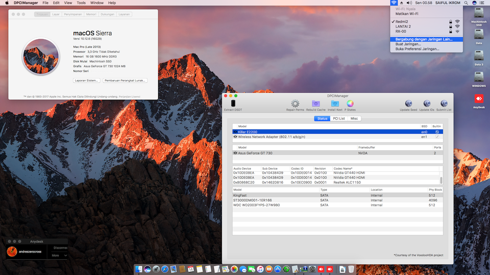Click the Submit List globe icon
The height and width of the screenshot is (275, 490).
[444, 103]
